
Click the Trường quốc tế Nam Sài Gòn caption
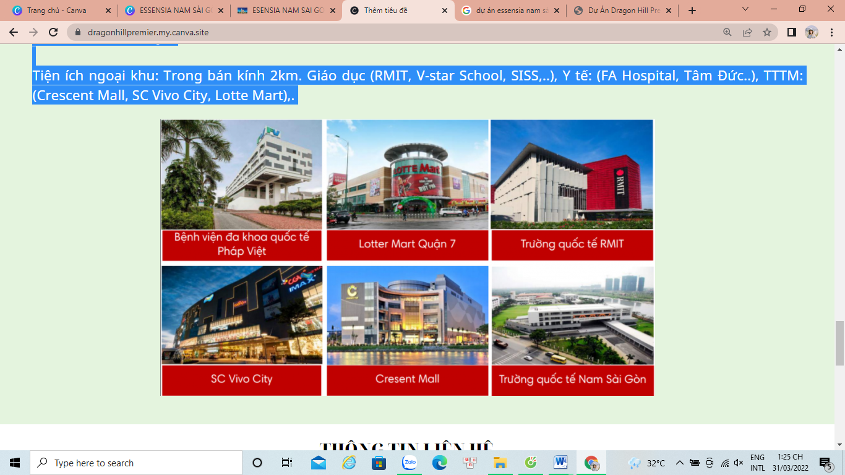coord(572,379)
